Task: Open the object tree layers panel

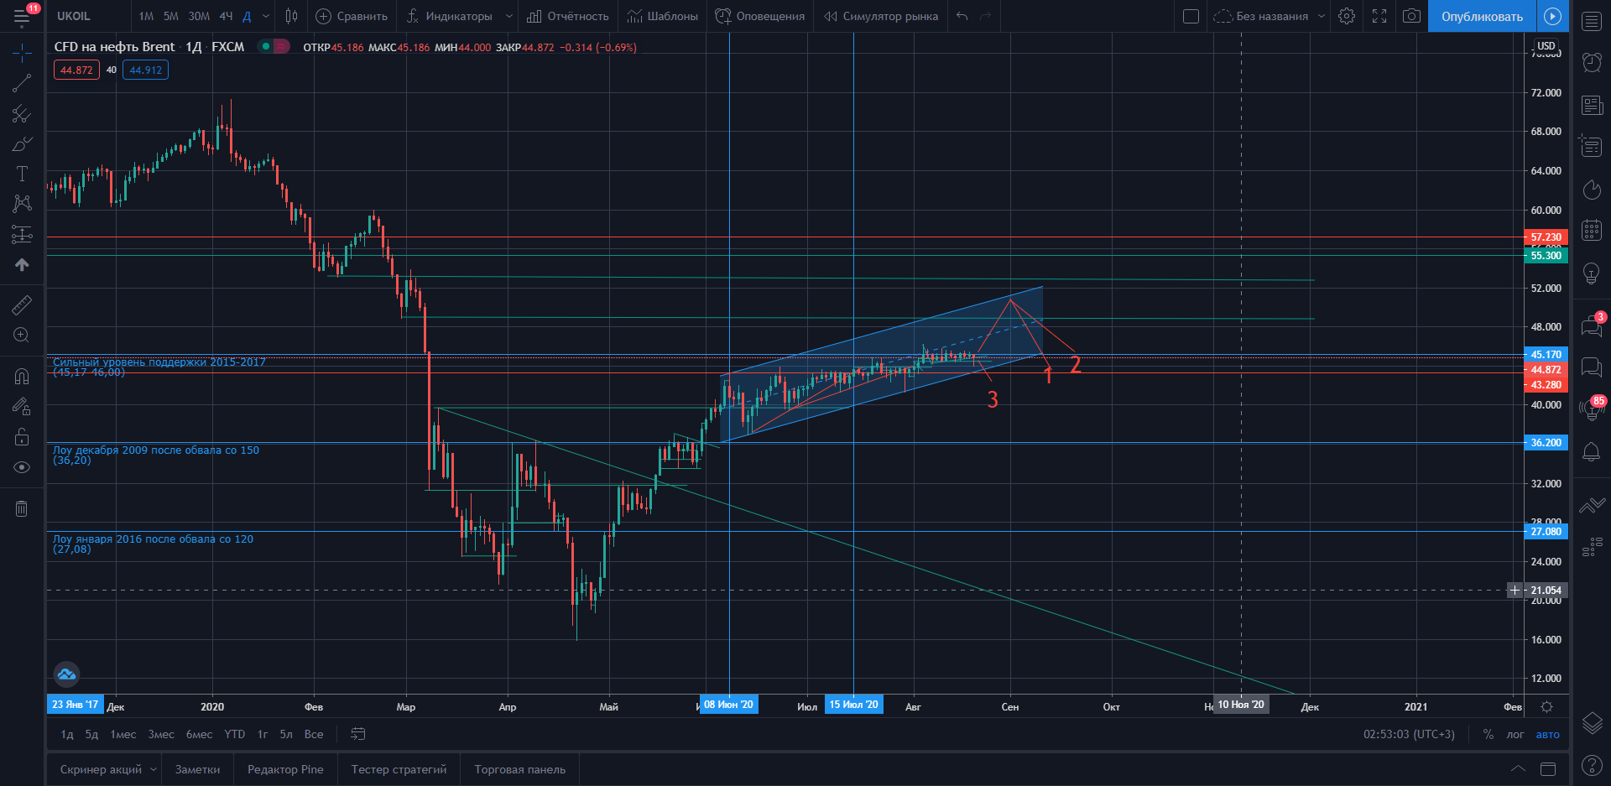Action: click(x=1592, y=722)
